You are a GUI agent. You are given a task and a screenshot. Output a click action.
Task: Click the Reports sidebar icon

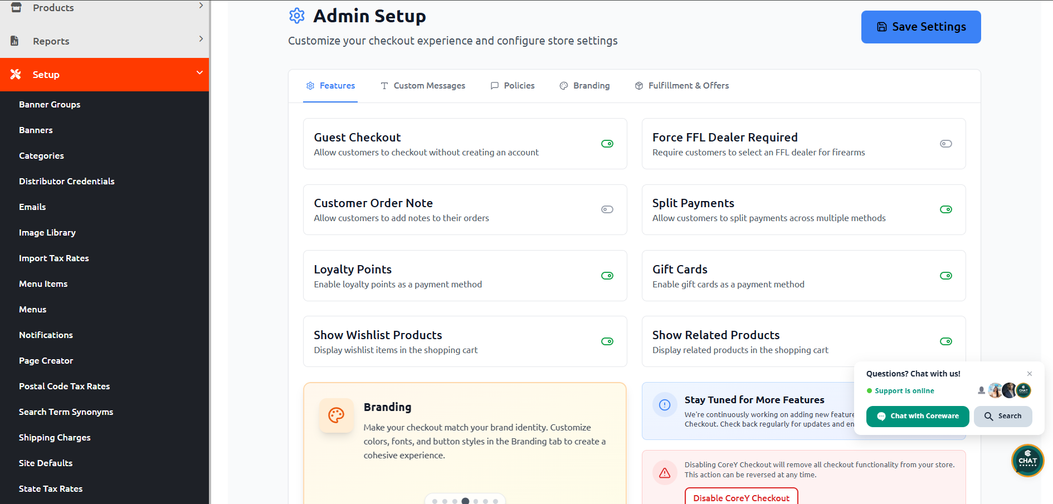coord(15,41)
